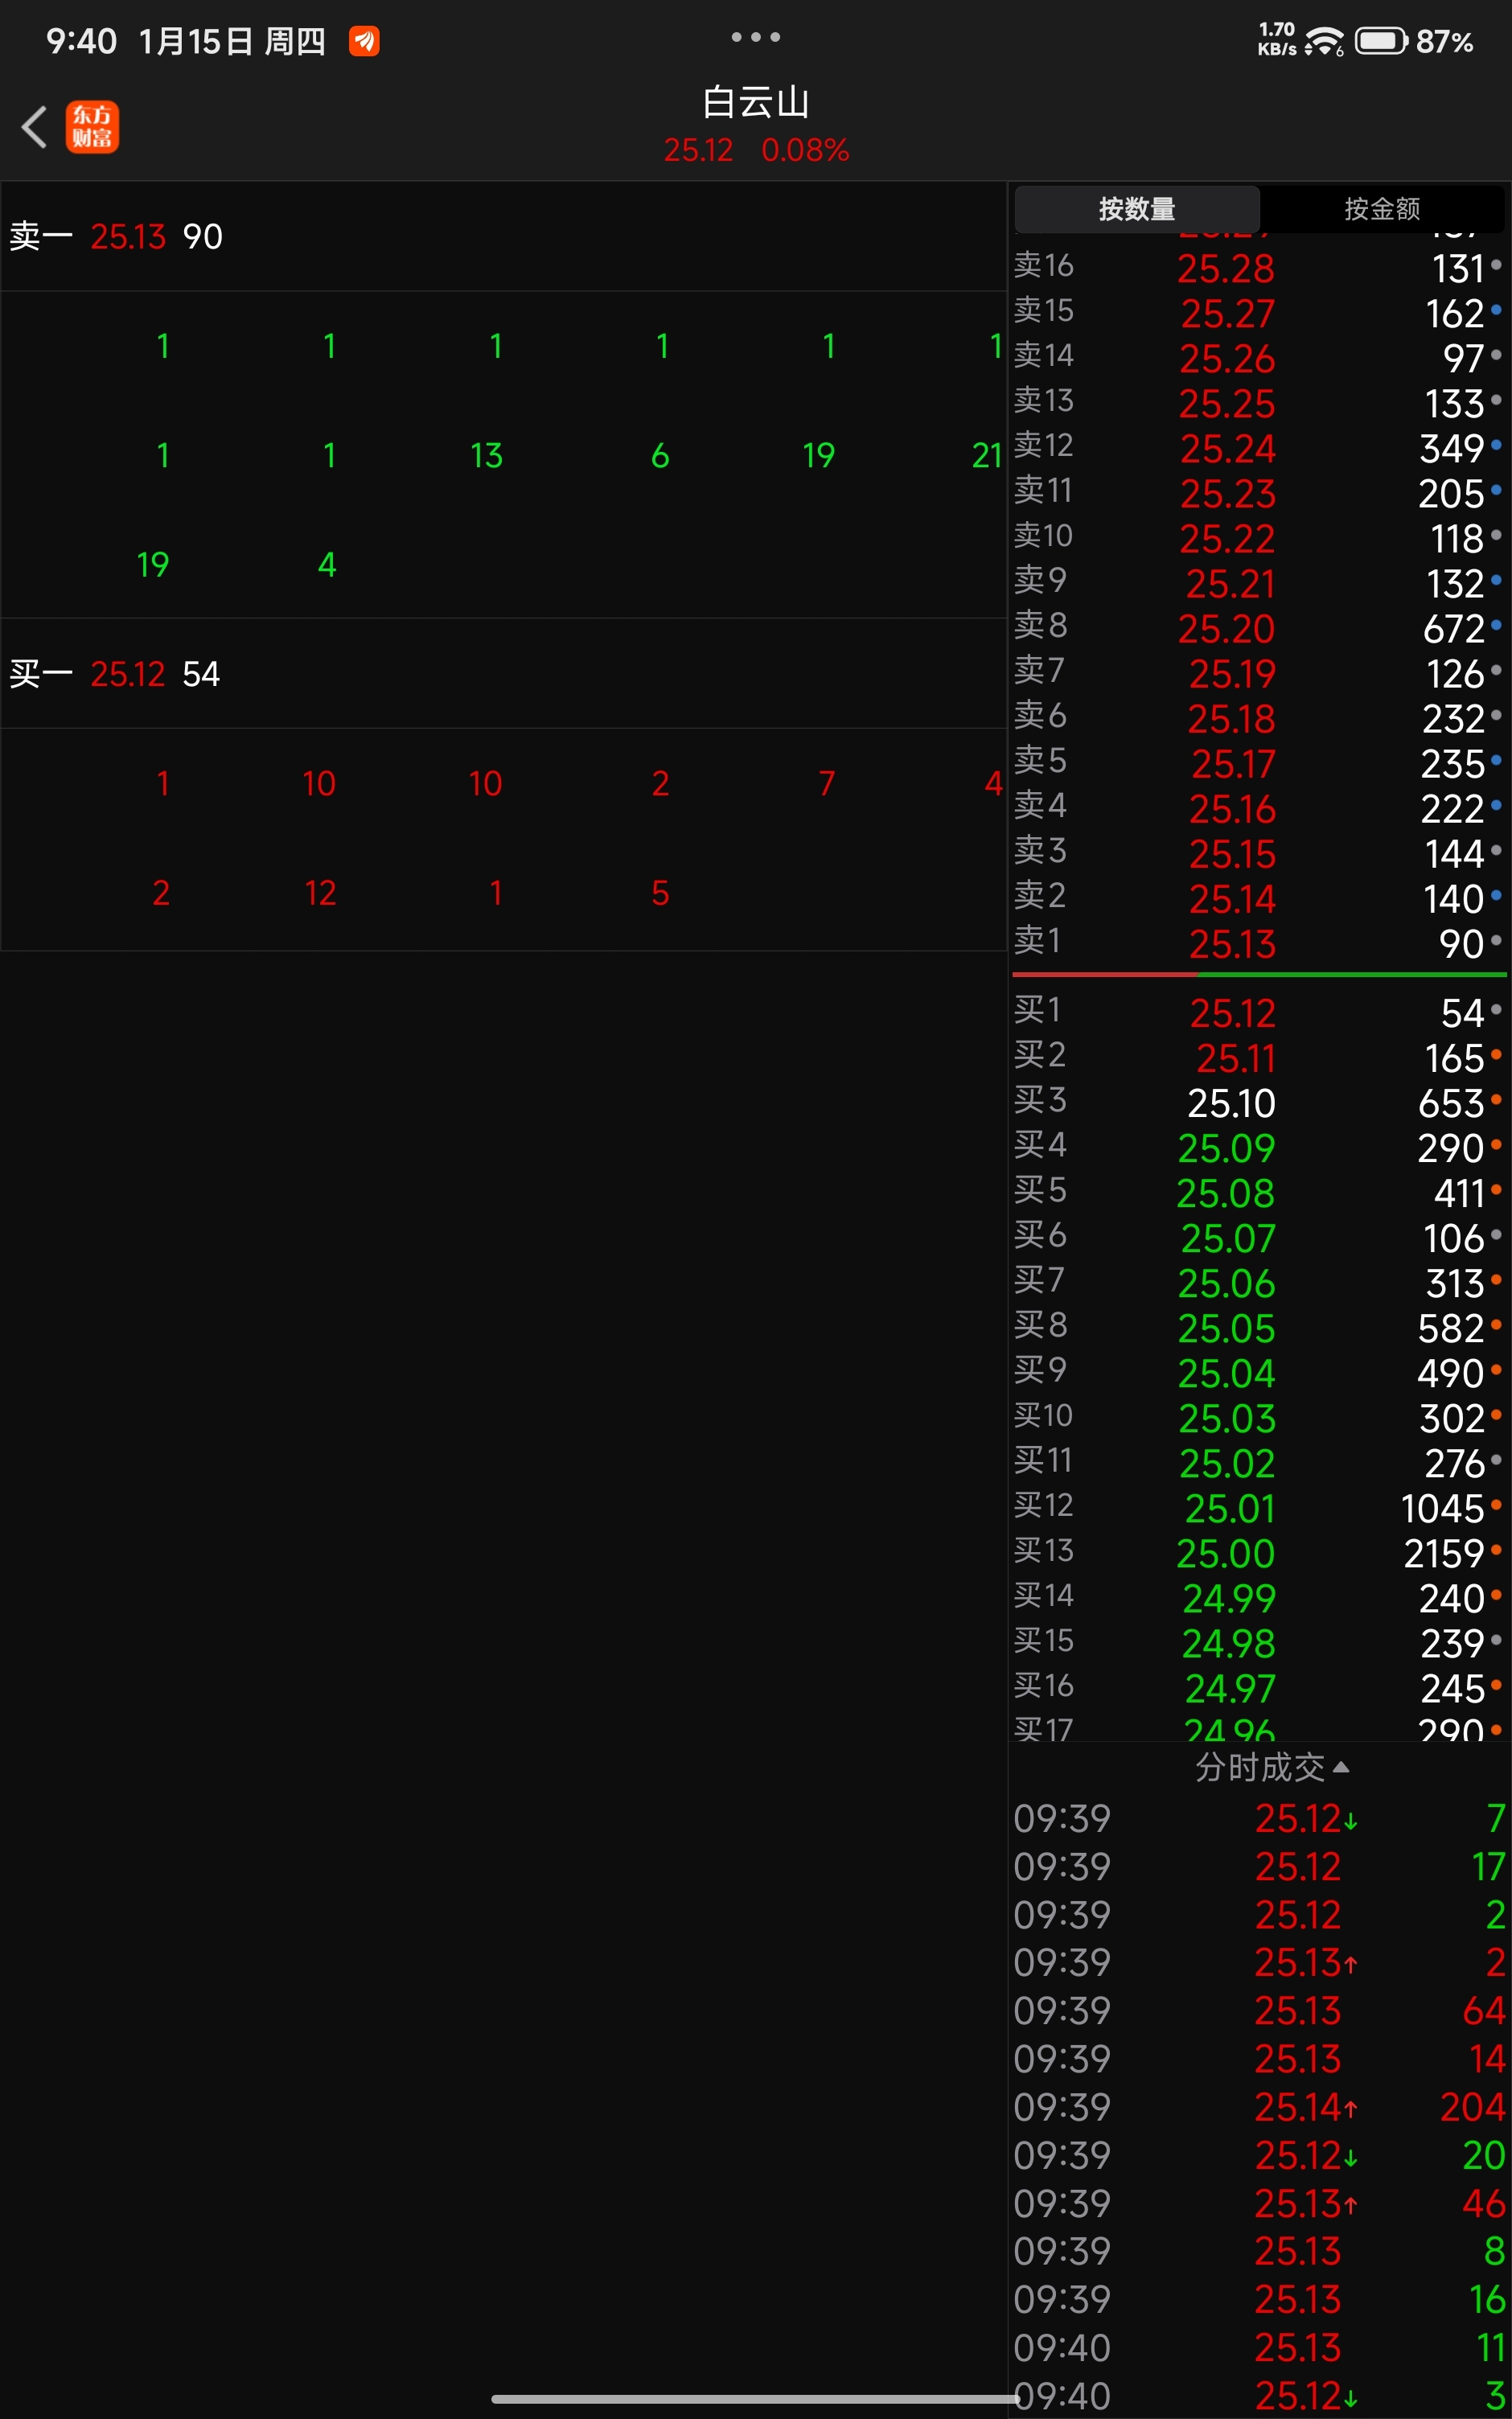Screen dimensions: 1512x2419
Task: Select the 买13 row at 25.00
Action: click(1259, 1552)
